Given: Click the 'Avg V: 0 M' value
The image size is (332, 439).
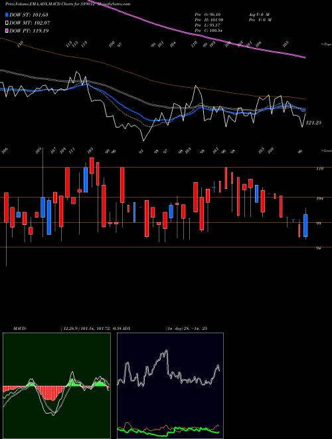Looking at the screenshot, I should [x=258, y=15].
